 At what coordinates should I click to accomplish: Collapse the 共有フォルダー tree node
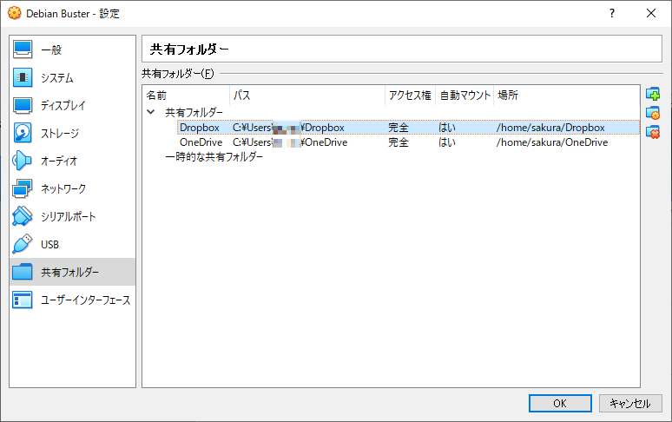point(151,113)
